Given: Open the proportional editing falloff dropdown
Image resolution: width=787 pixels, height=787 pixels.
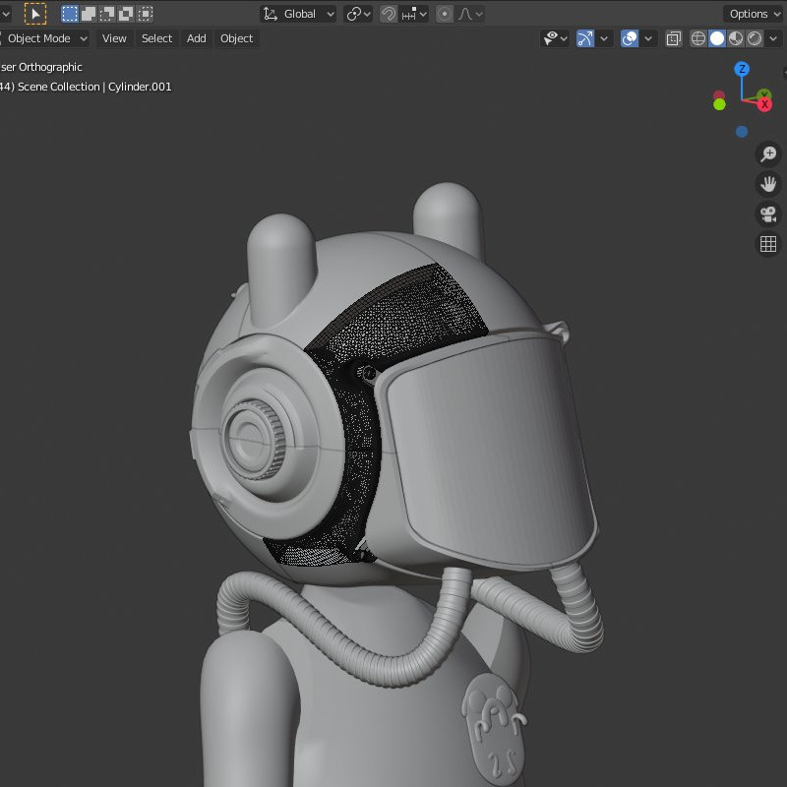Looking at the screenshot, I should coord(470,14).
